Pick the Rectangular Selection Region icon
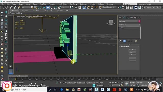This screenshot has height=92, width=163. click(x=39, y=7)
